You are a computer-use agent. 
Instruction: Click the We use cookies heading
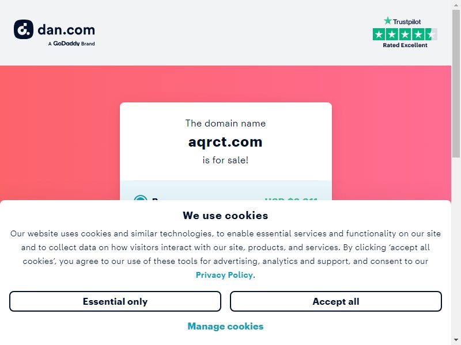click(225, 215)
